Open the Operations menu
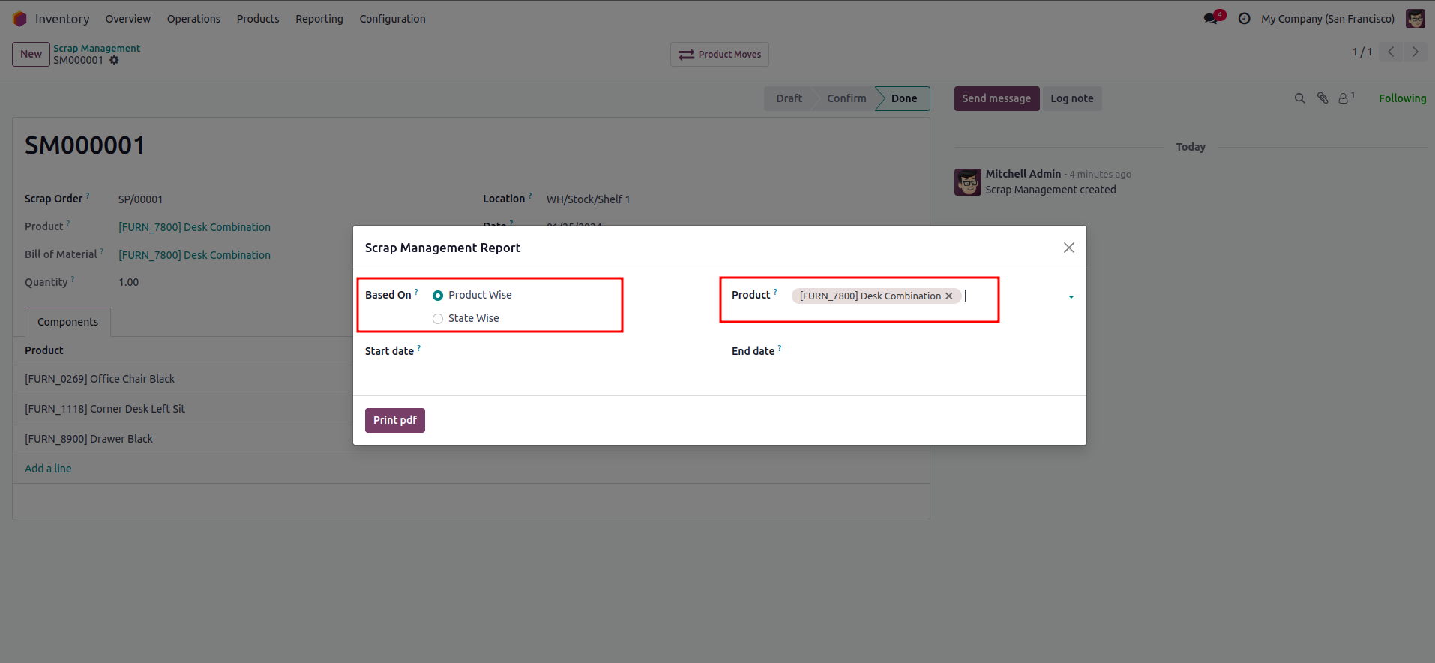This screenshot has width=1435, height=663. point(193,19)
